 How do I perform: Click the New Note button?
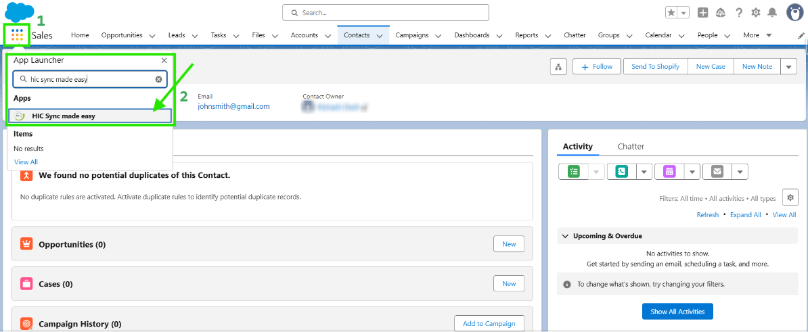coord(757,66)
